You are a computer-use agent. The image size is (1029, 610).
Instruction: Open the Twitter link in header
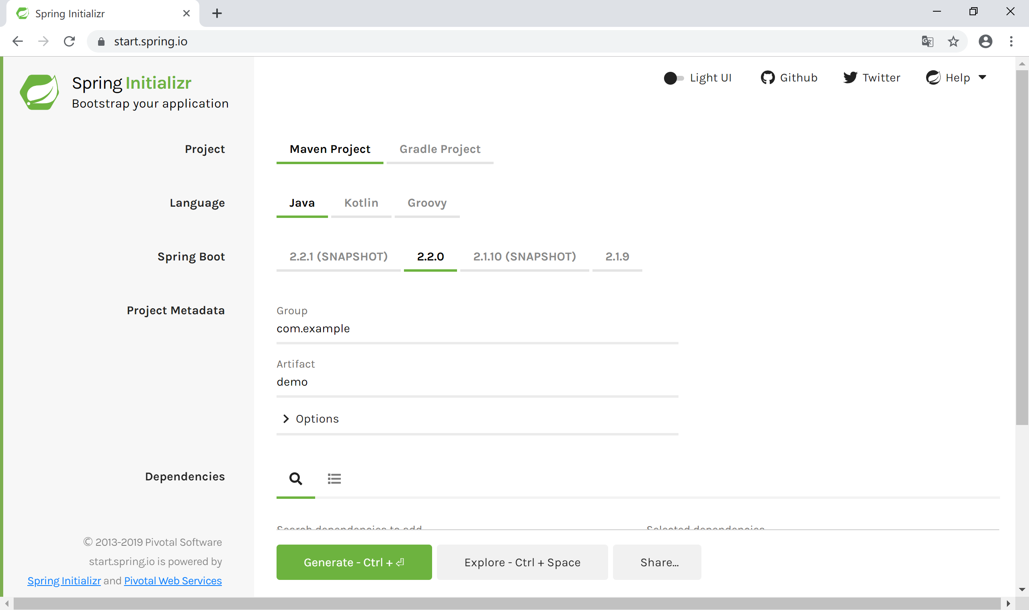871,78
